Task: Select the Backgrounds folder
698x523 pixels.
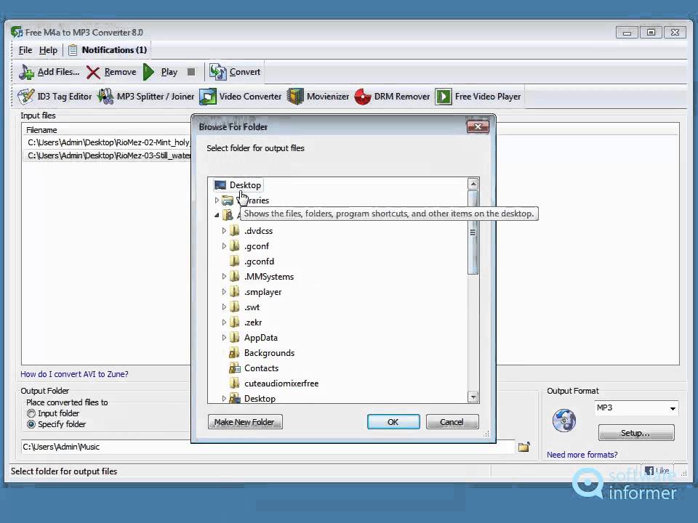Action: pyautogui.click(x=262, y=353)
